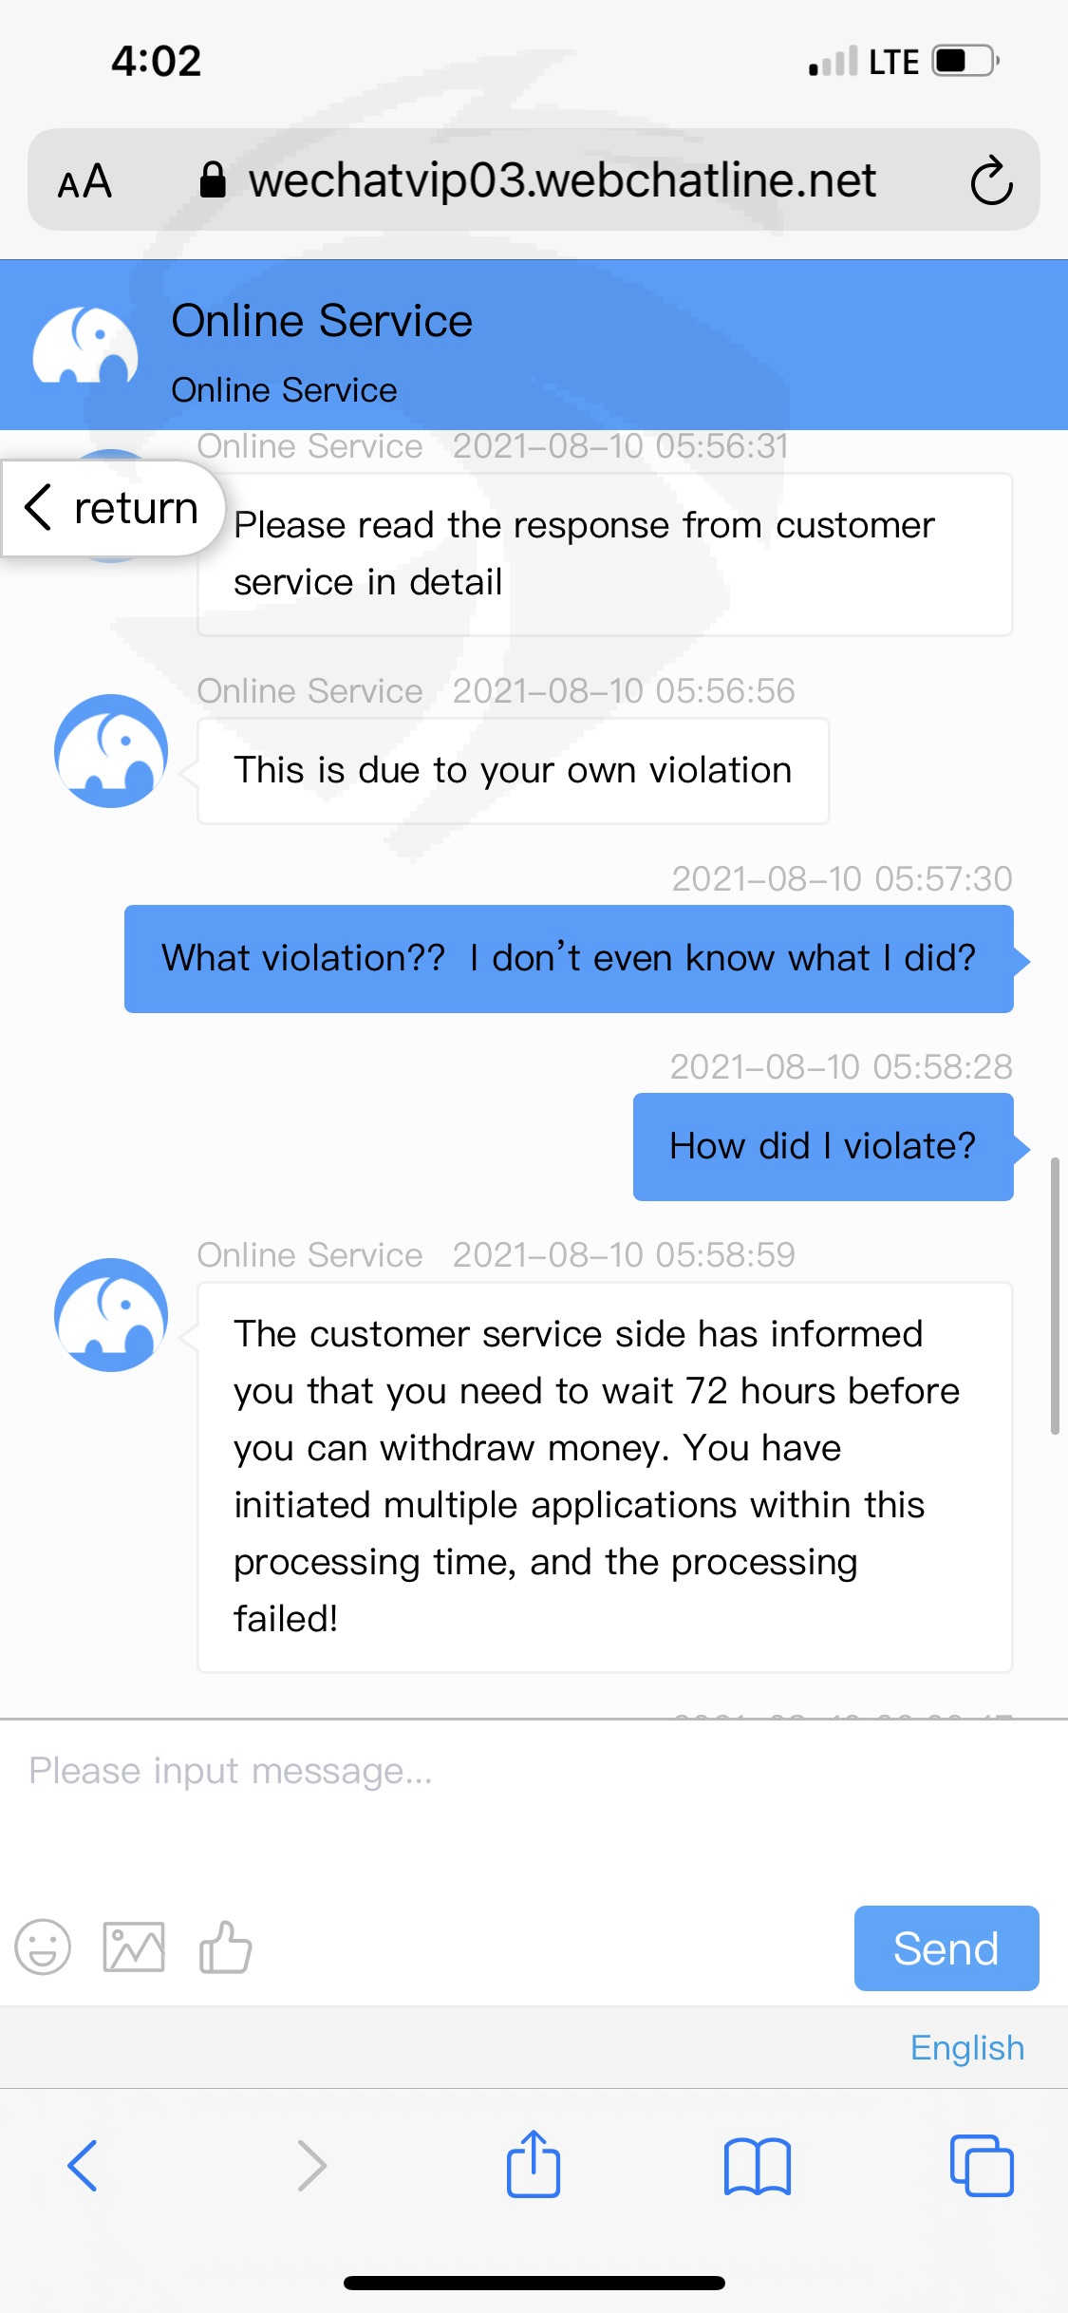
Task: Tap the wechatvip03.webchatline.net address bar
Action: pyautogui.click(x=560, y=180)
